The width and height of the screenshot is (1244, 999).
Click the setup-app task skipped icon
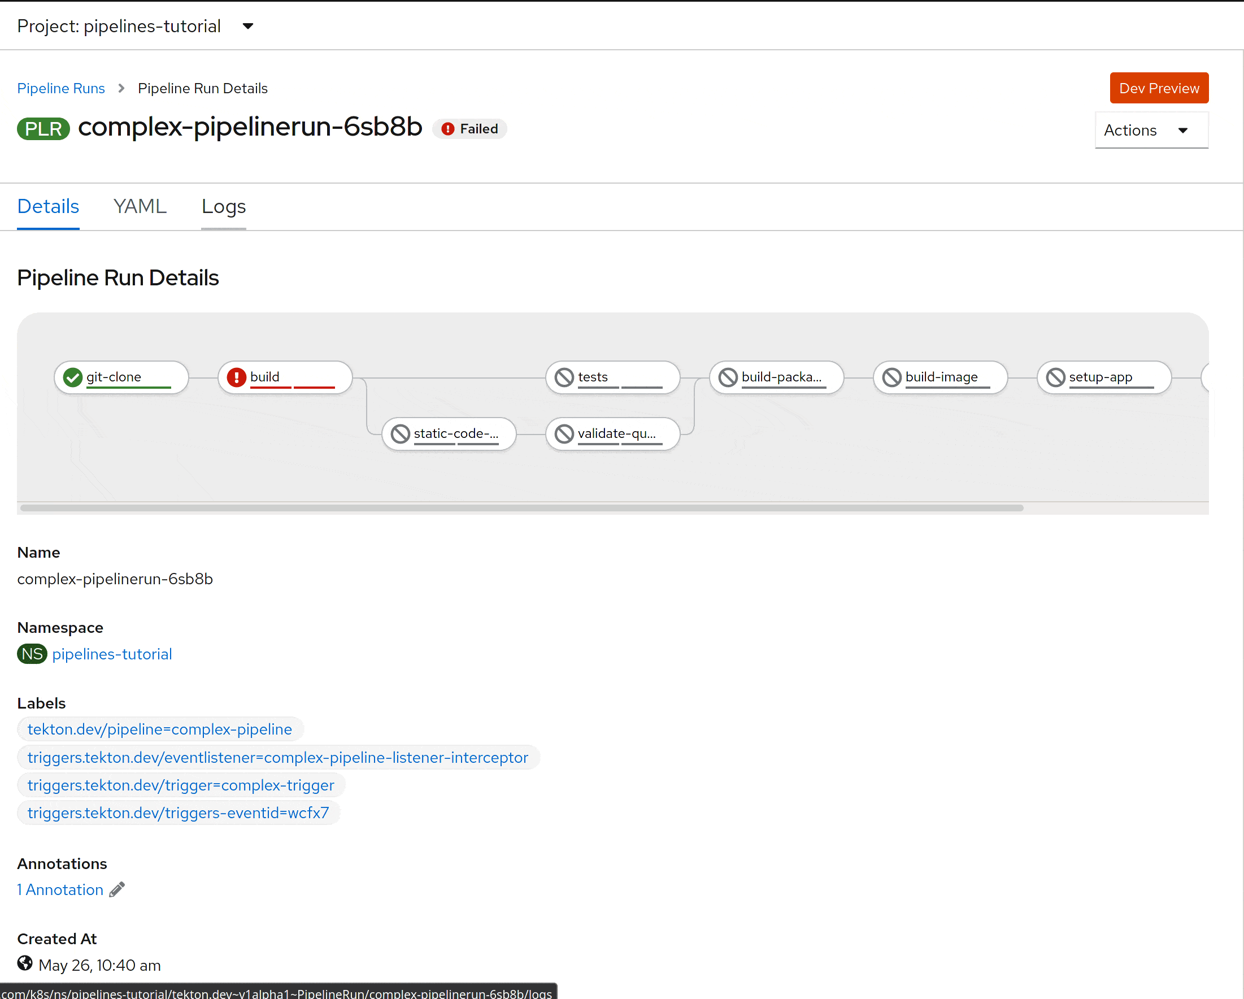point(1055,377)
